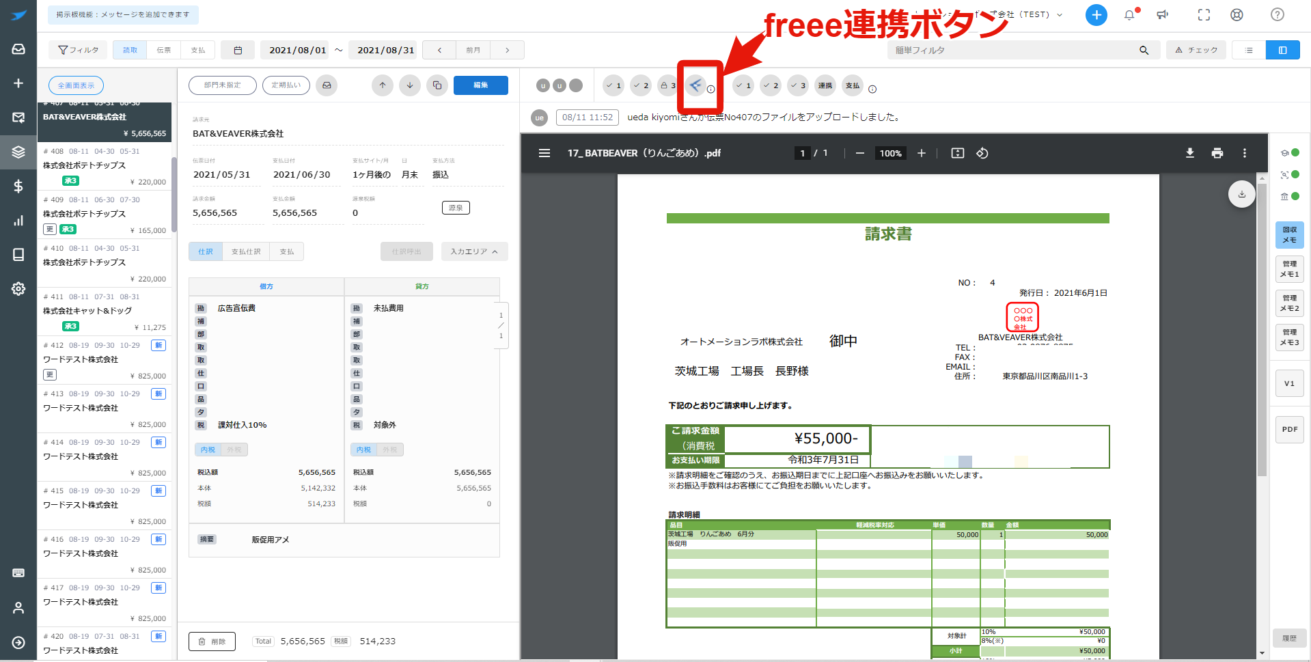Image resolution: width=1311 pixels, height=662 pixels.
Task: Click the 簡単フィルタ search input
Action: 1014,50
